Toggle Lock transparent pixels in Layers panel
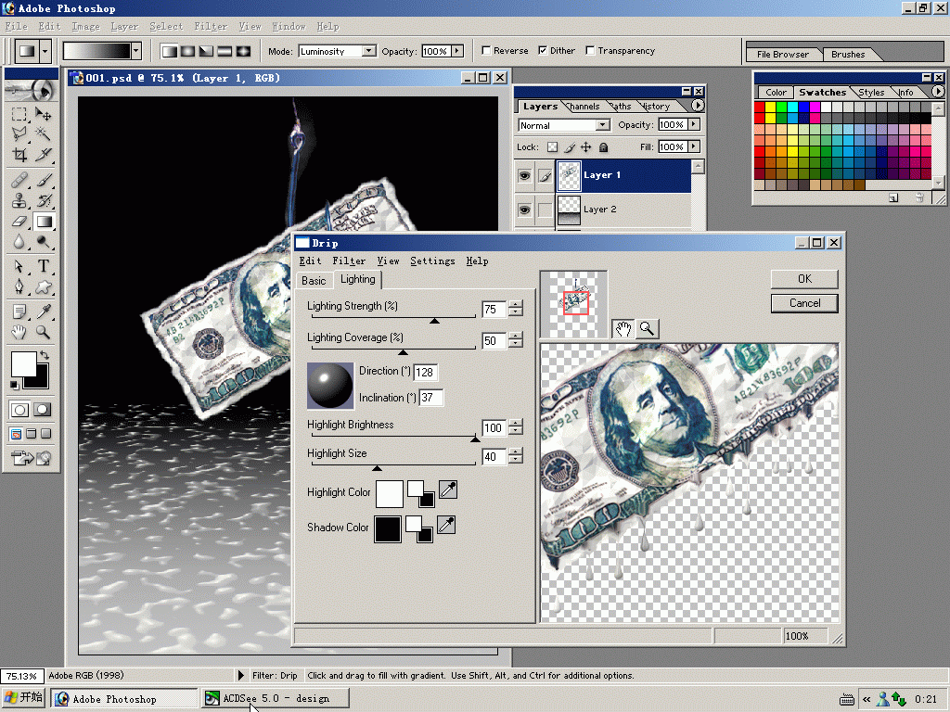 tap(552, 147)
